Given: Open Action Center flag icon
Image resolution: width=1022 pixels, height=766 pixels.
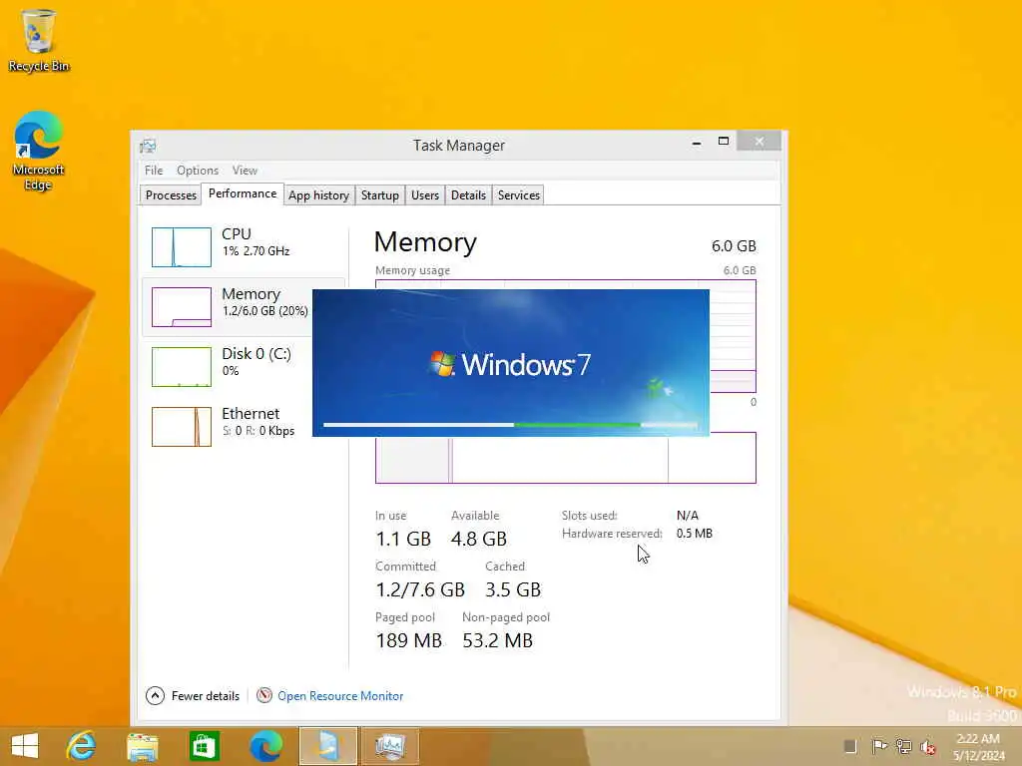Looking at the screenshot, I should (879, 746).
